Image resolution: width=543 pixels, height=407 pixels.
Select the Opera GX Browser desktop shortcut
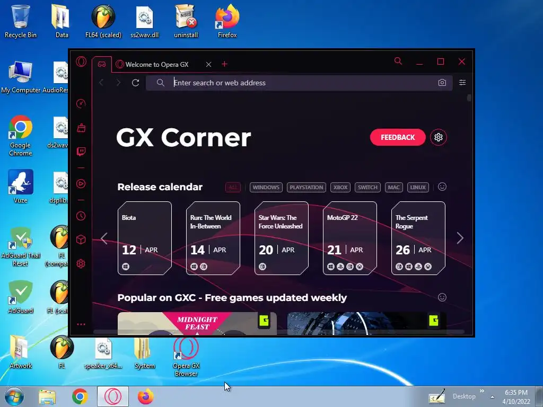tap(186, 357)
